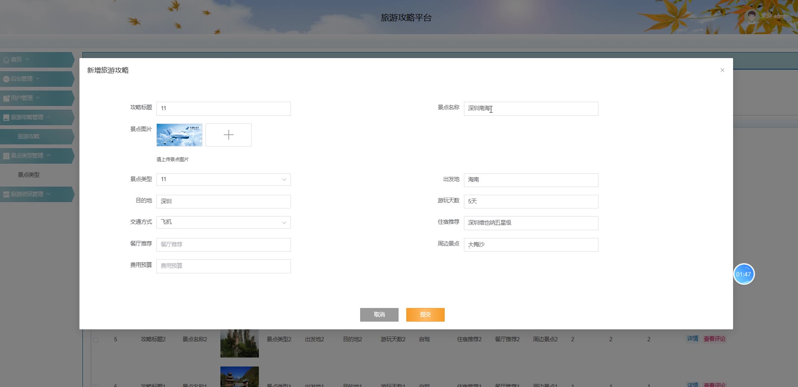The height and width of the screenshot is (387, 798).
Task: Click the mountain thumbnail in row 5
Action: 240,343
